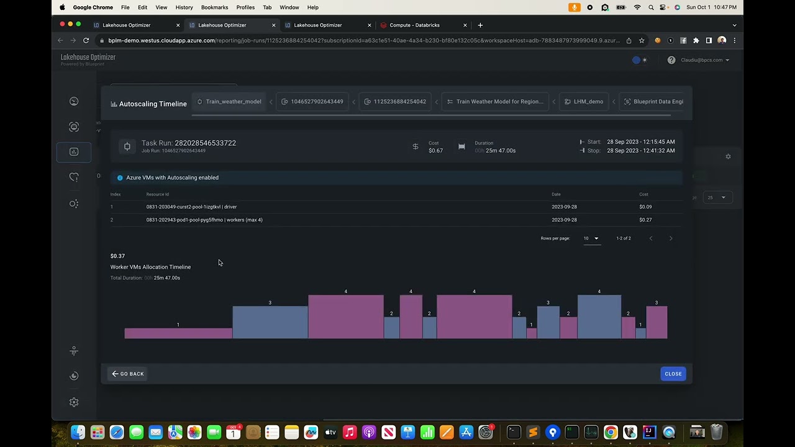Click the round icon above settings gear
Image resolution: width=795 pixels, height=447 pixels.
74,376
